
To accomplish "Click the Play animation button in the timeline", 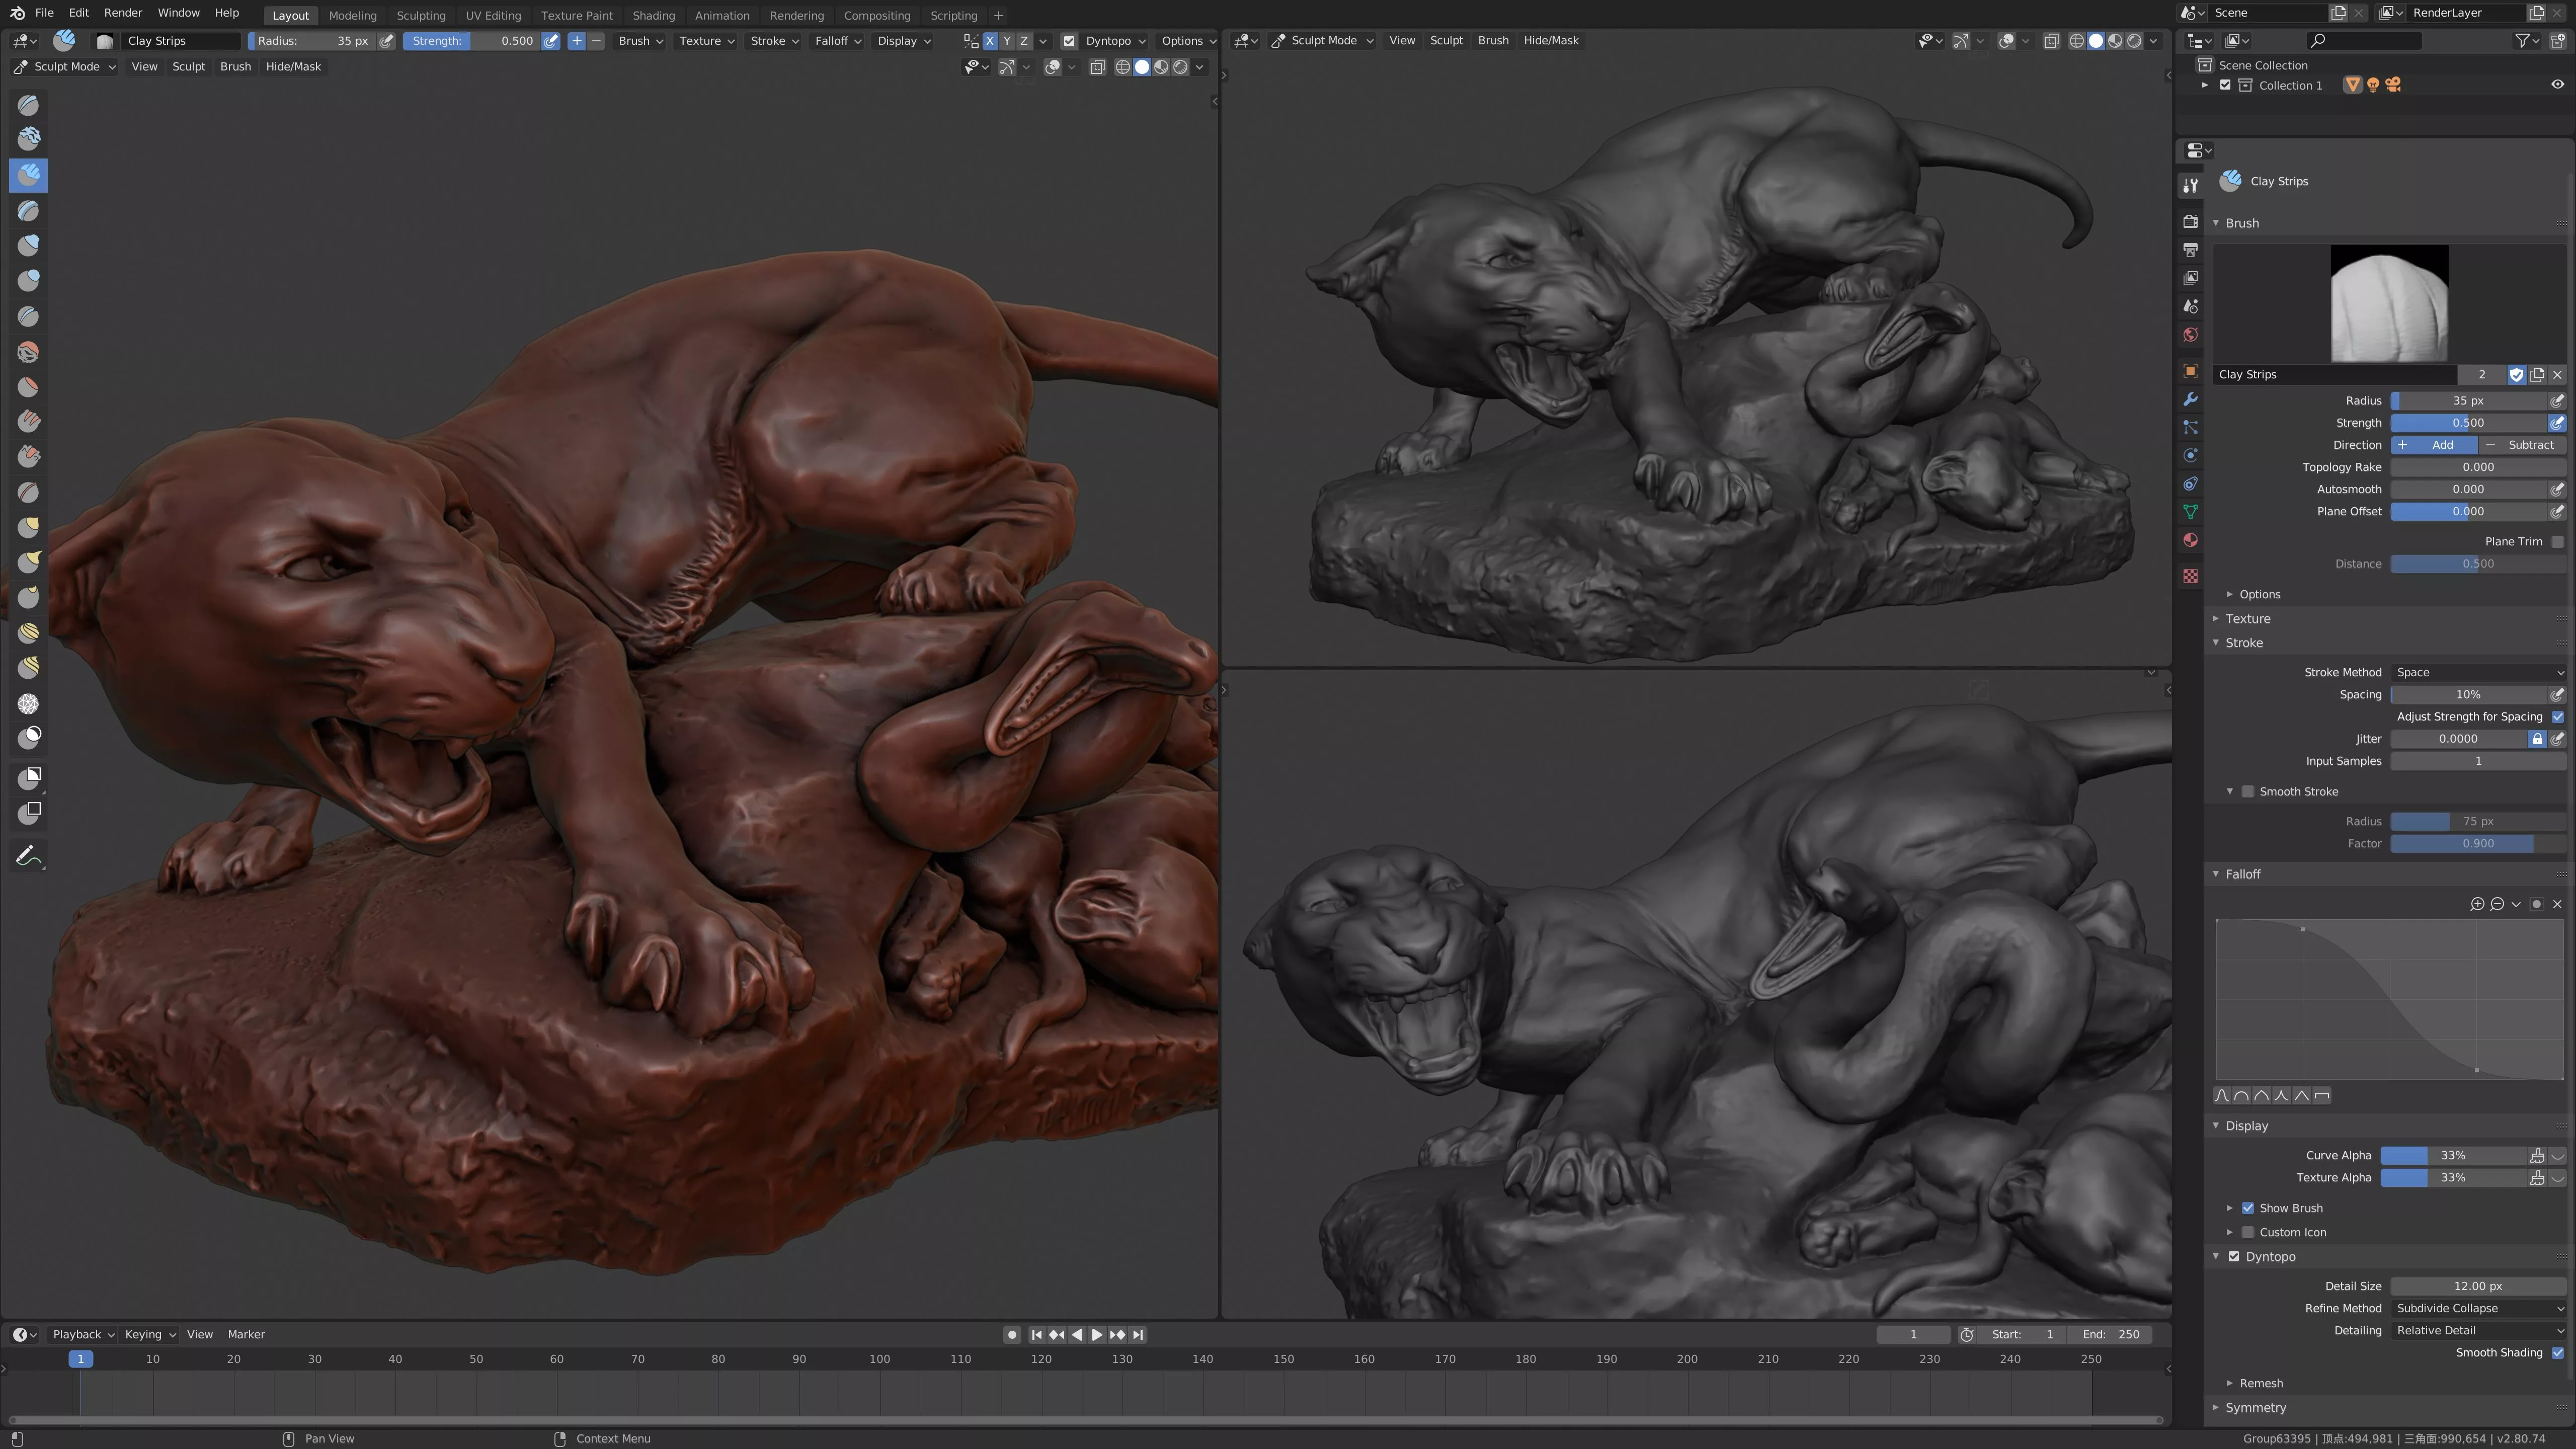I will (1097, 1335).
